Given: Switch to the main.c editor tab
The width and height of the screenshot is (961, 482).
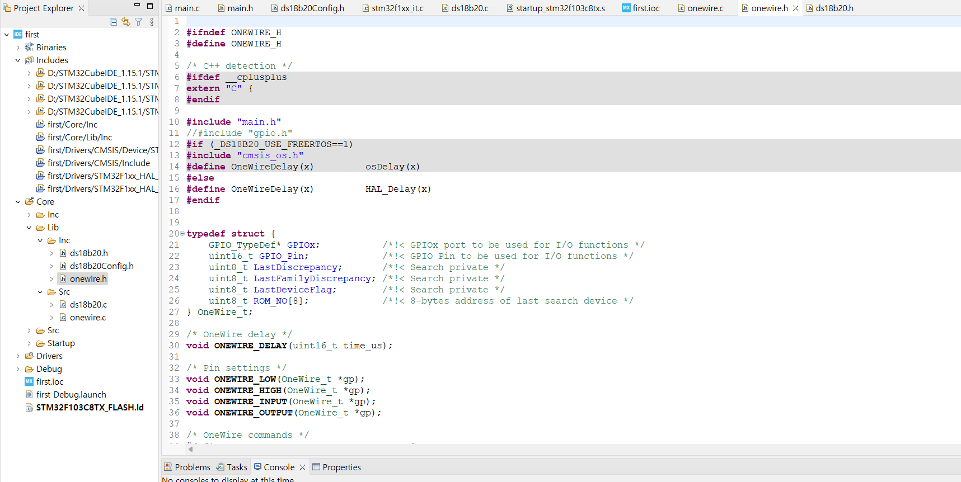Looking at the screenshot, I should click(182, 8).
